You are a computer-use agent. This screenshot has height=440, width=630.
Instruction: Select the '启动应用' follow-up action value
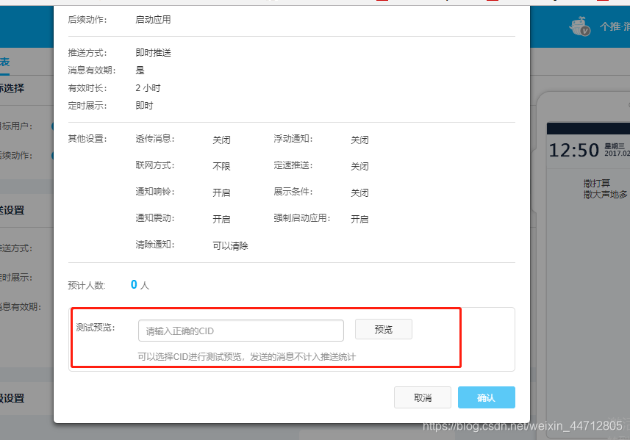point(153,19)
